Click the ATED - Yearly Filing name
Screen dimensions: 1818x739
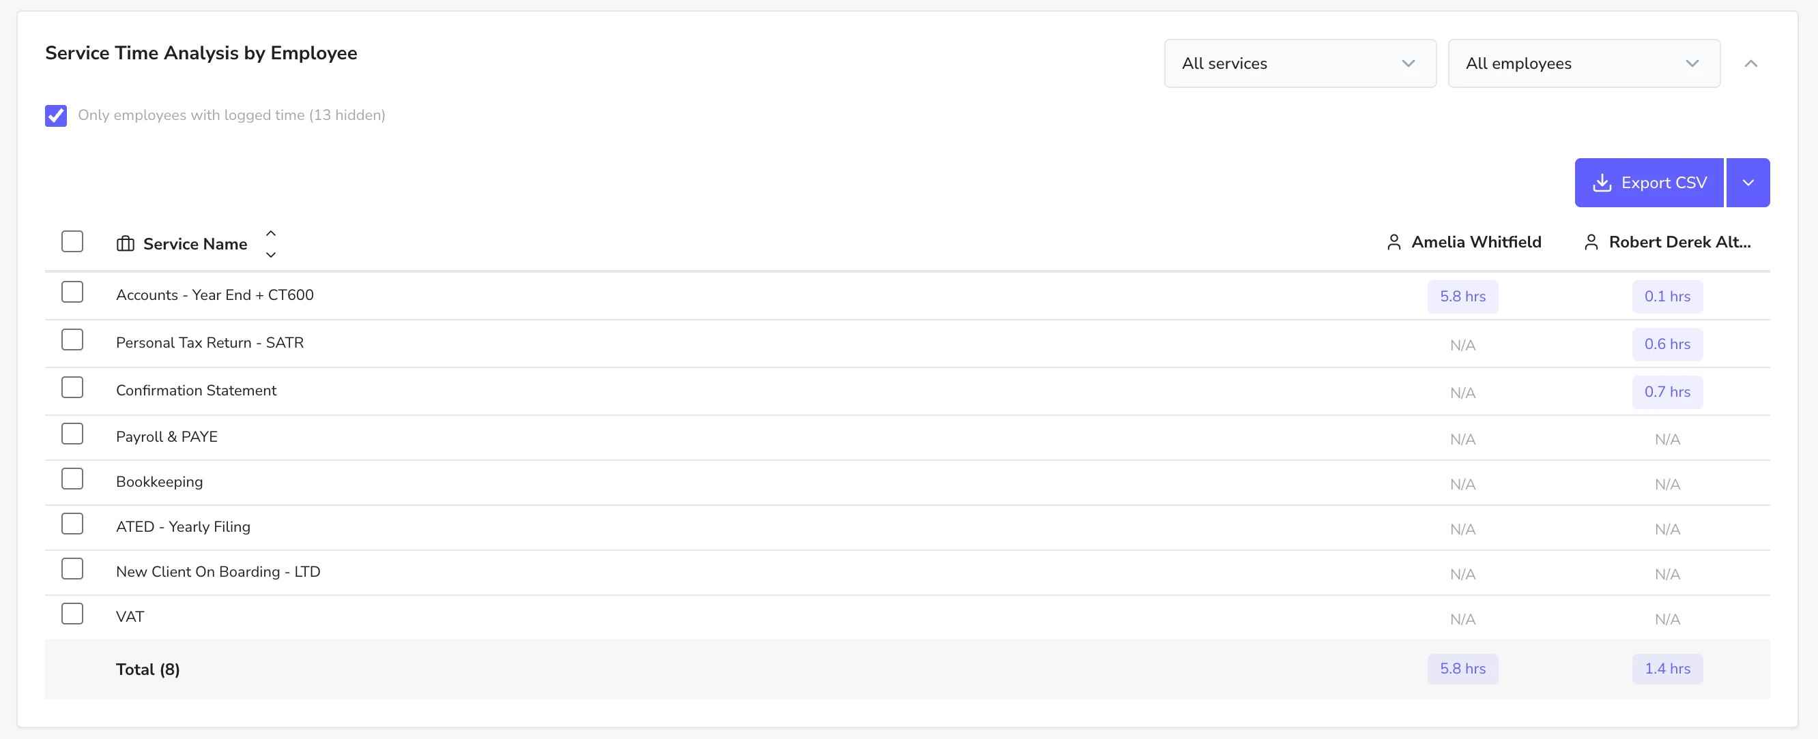click(x=183, y=528)
